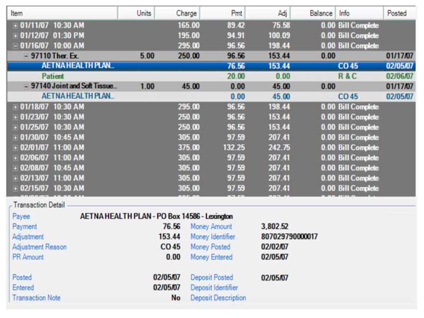This screenshot has width=424, height=318.
Task: Select the green Patient 20.00 payment row
Action: pos(211,76)
